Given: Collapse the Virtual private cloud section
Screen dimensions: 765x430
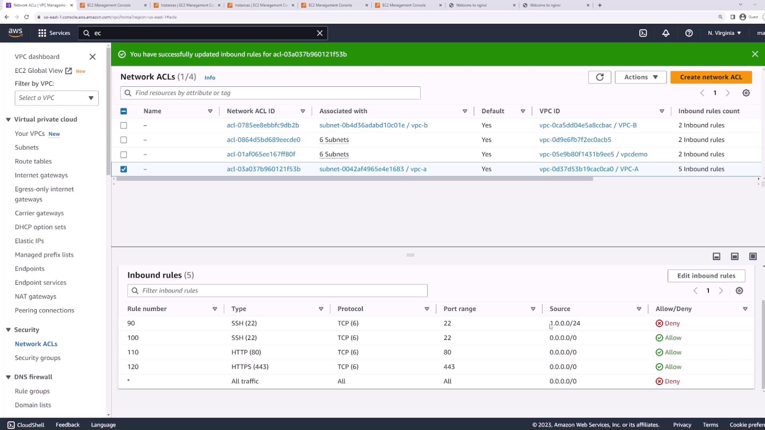Looking at the screenshot, I should pos(8,119).
